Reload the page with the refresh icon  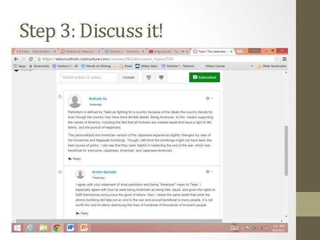tap(31, 59)
